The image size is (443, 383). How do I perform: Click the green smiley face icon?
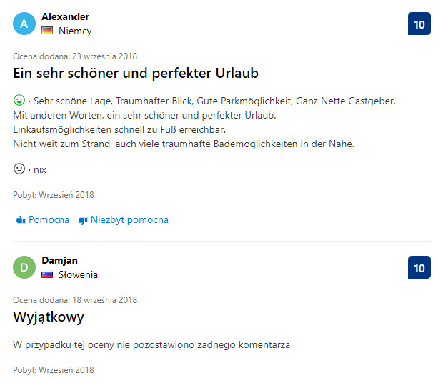[19, 101]
